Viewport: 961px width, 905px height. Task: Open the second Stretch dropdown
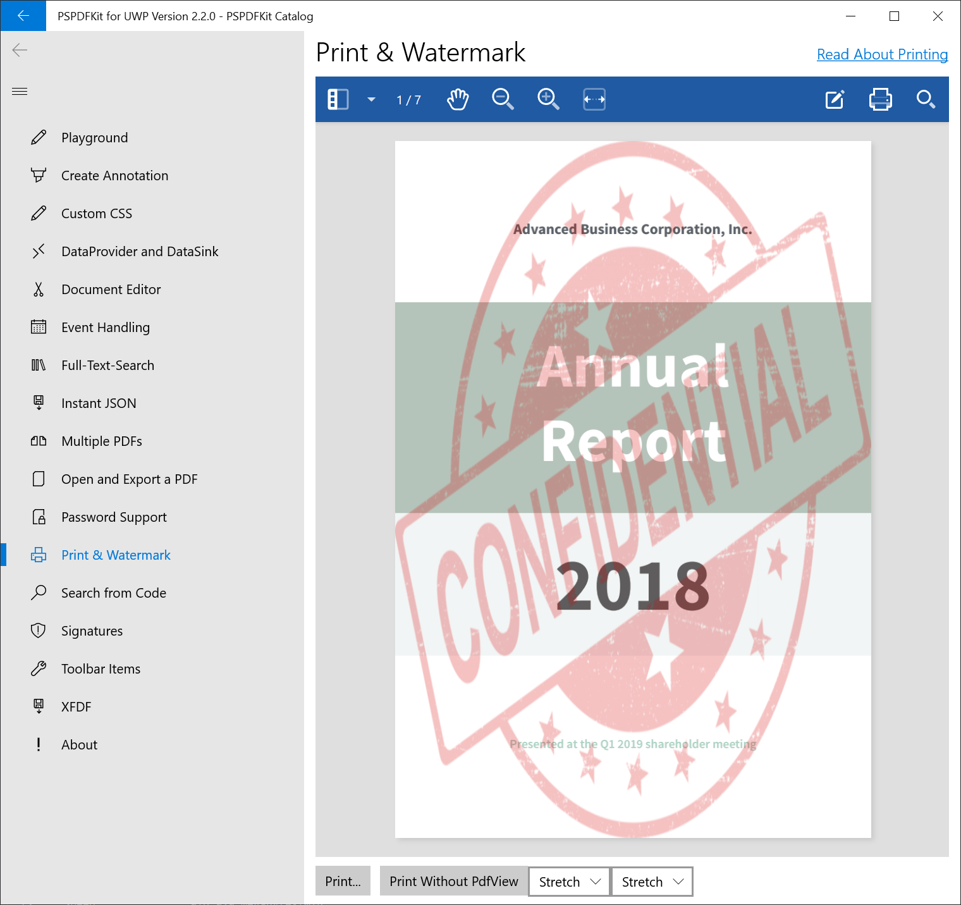[x=651, y=881]
